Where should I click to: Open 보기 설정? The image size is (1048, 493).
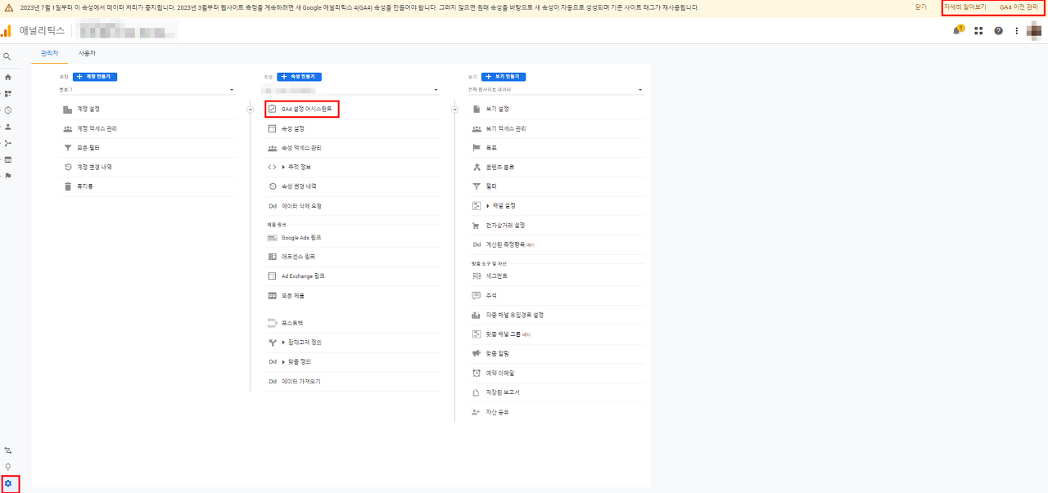click(497, 109)
